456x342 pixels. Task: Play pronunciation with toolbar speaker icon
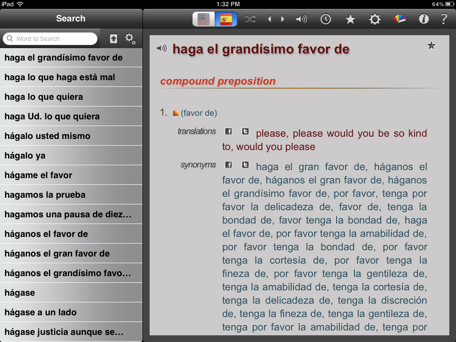point(301,19)
